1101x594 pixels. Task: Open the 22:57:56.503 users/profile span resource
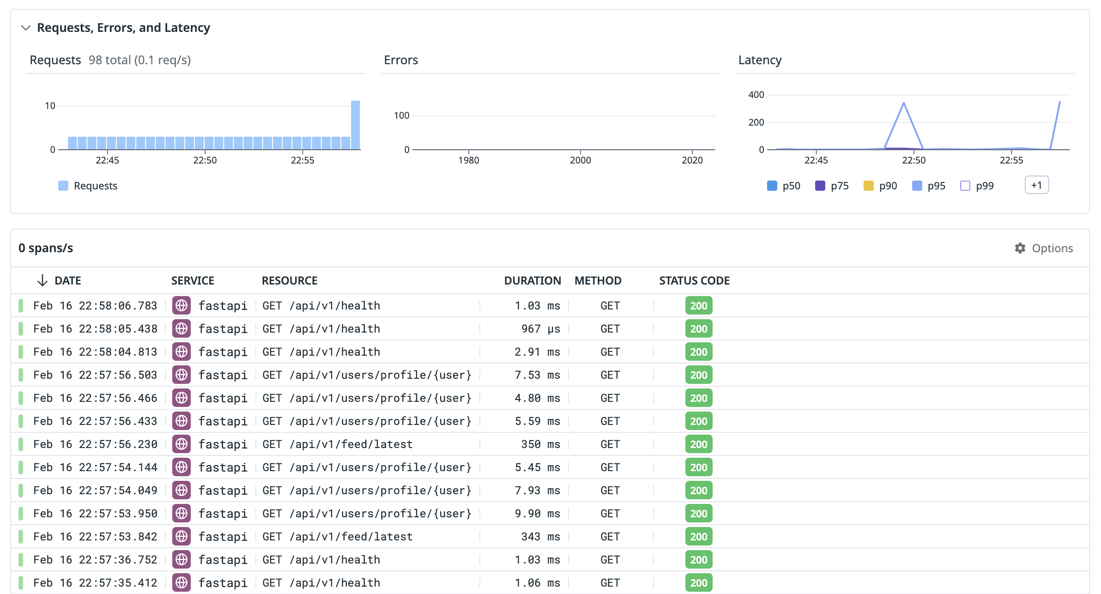pos(367,375)
